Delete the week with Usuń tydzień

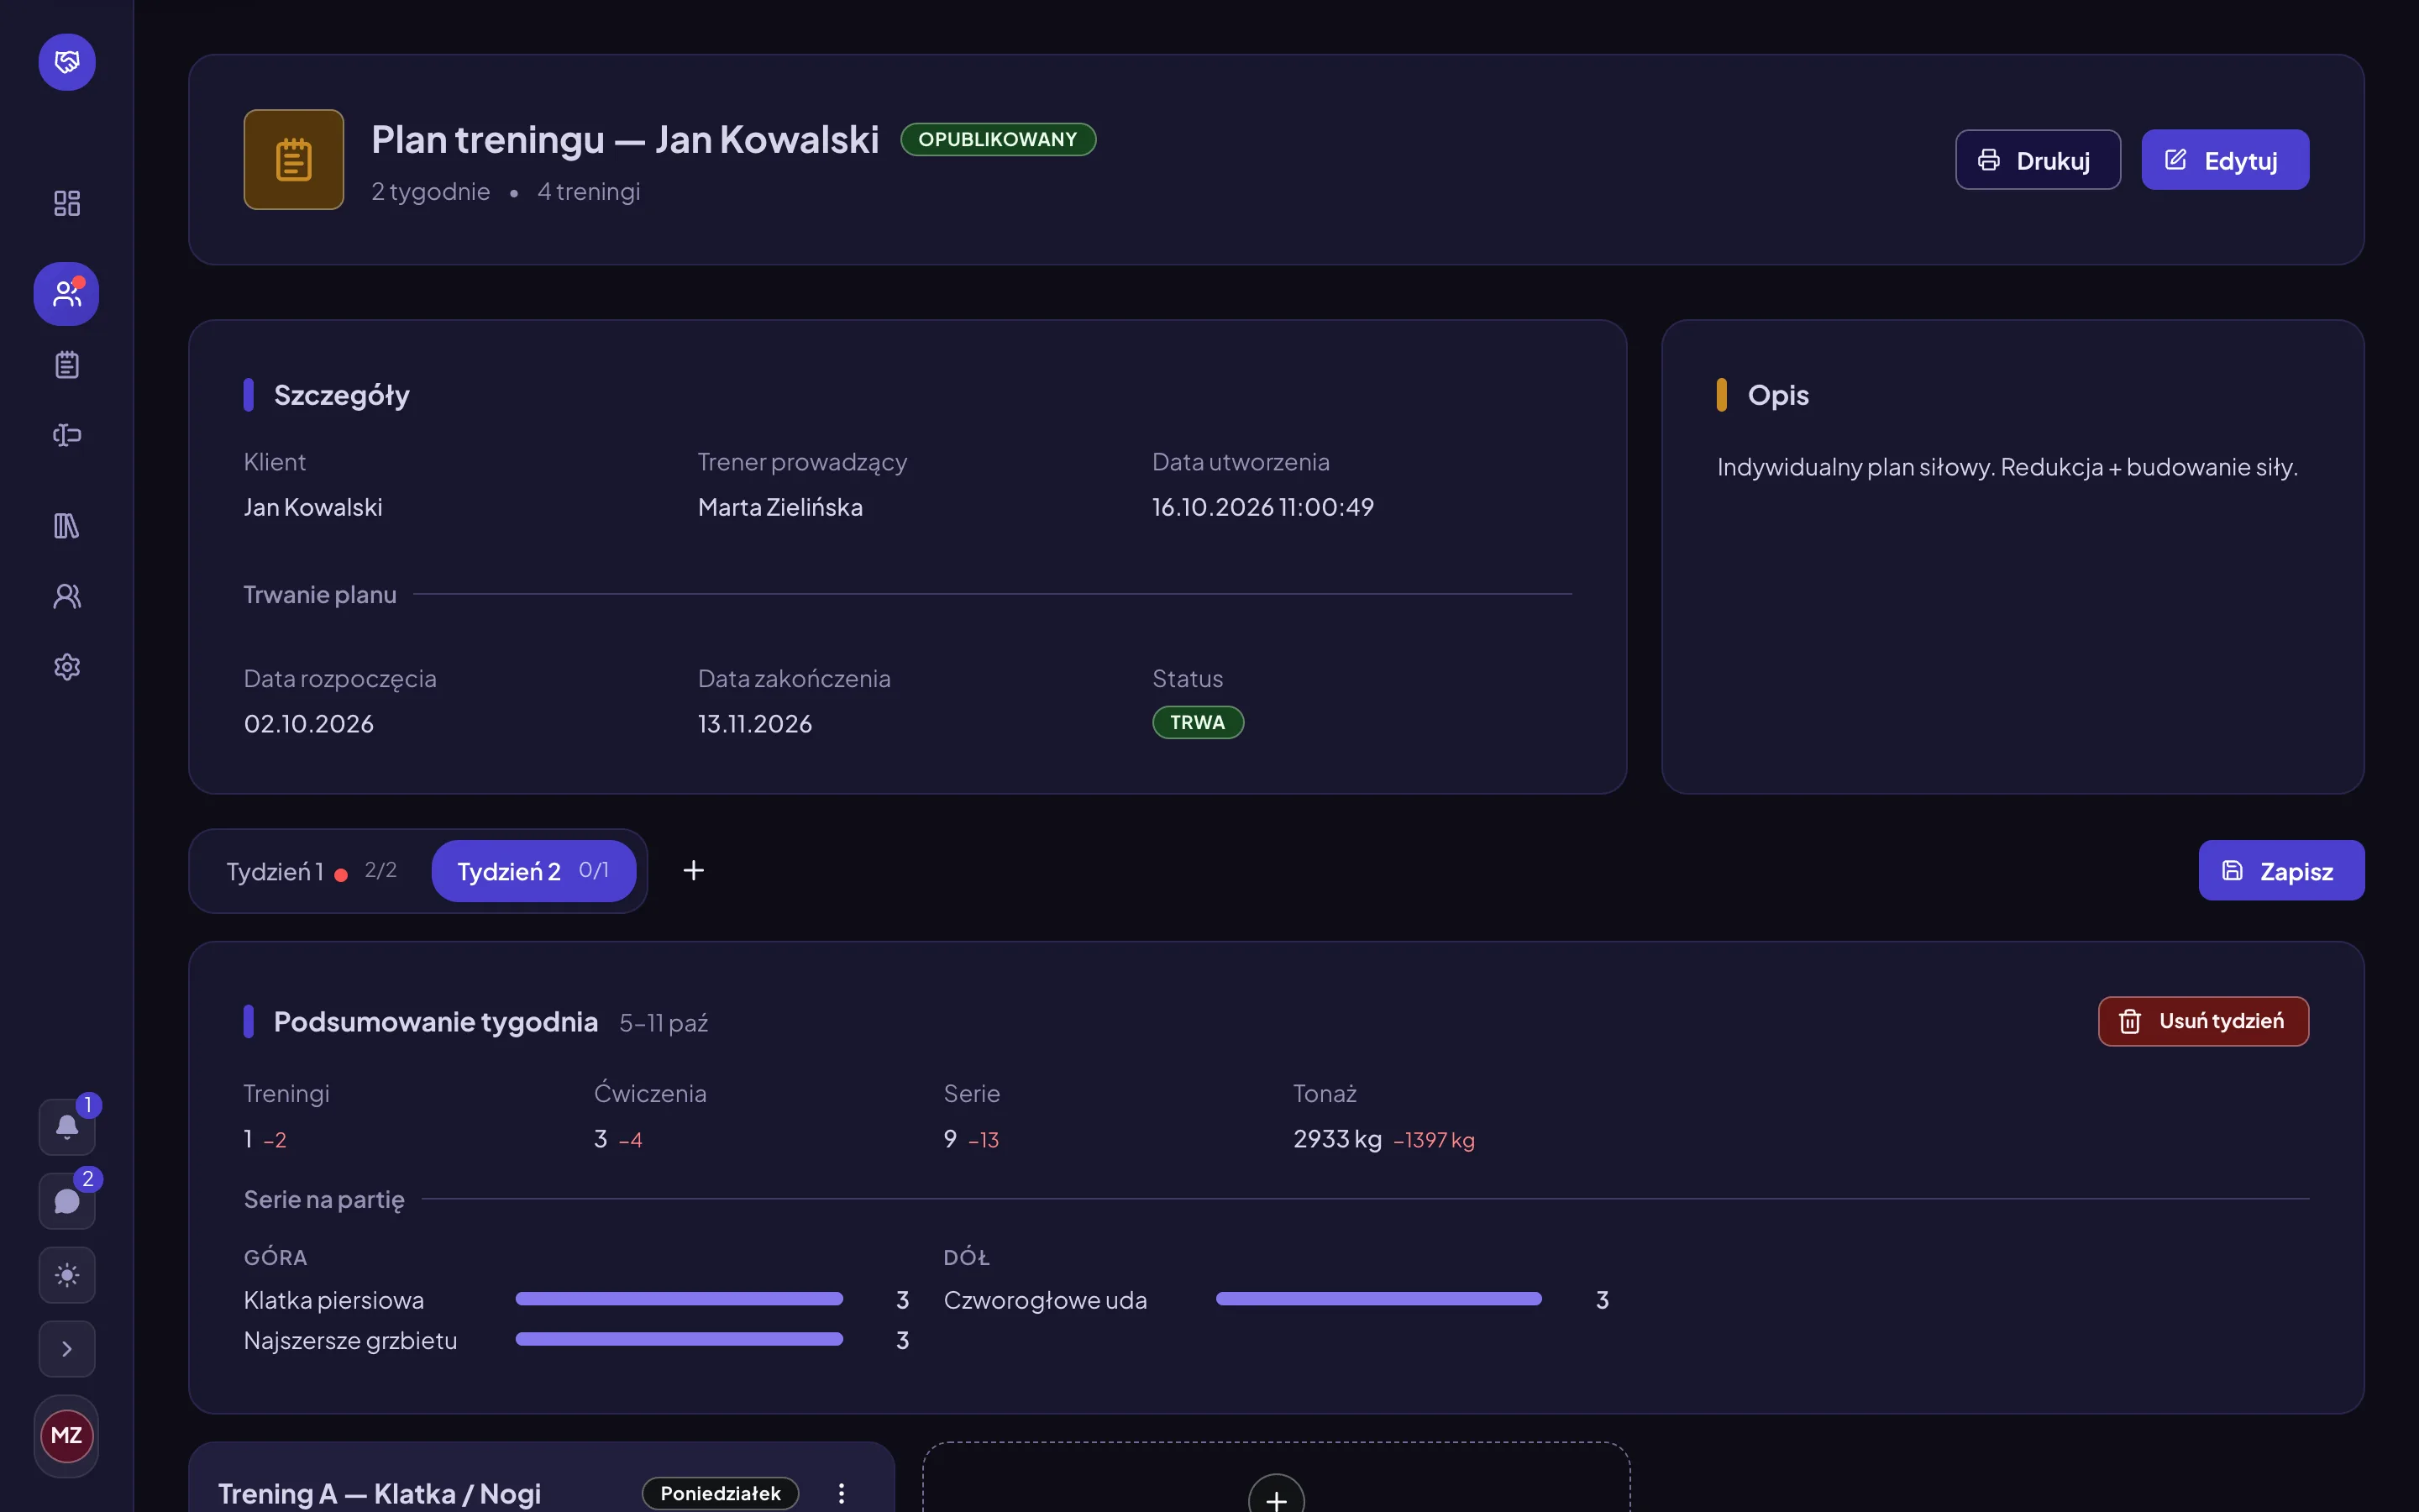point(2203,1021)
